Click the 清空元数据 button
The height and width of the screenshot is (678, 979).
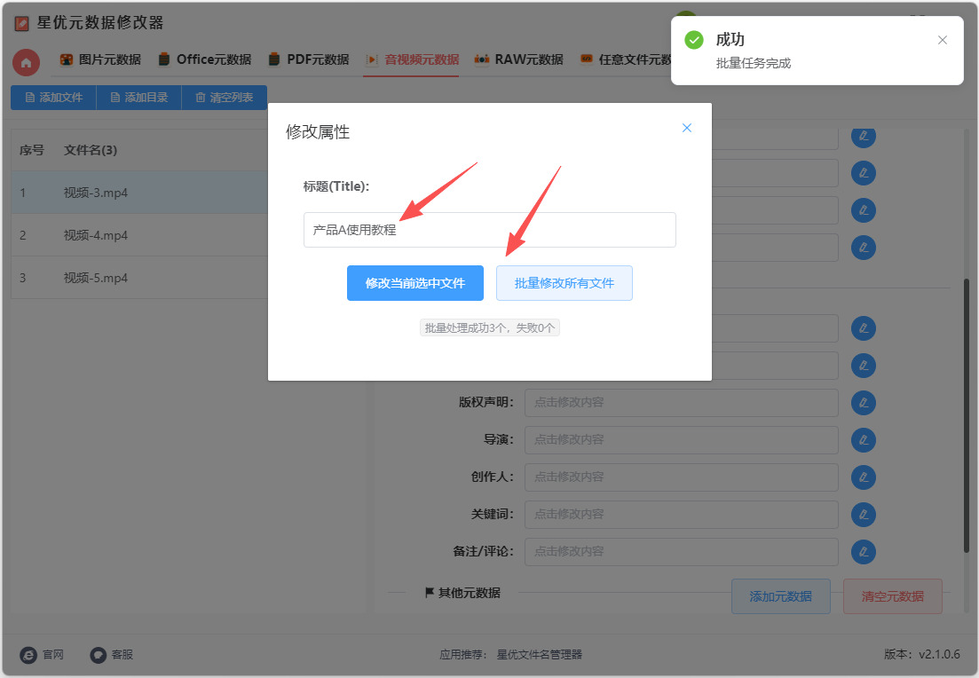[892, 596]
